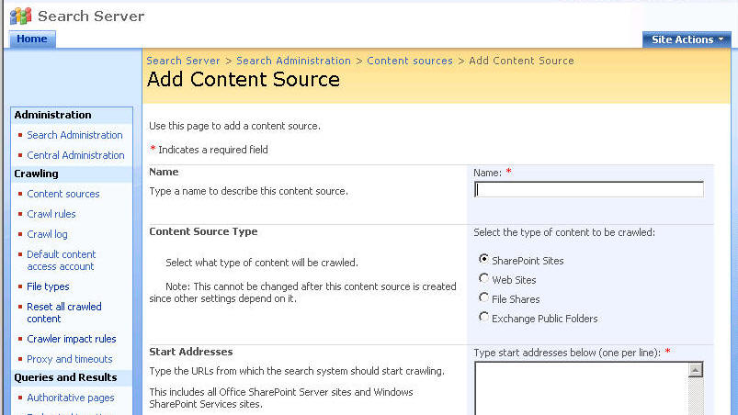
Task: Click the start addresses scroll up arrow
Action: [x=696, y=370]
